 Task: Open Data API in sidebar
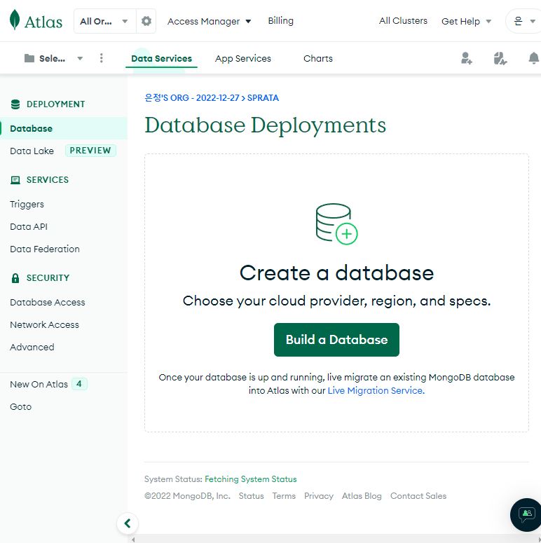pyautogui.click(x=29, y=227)
